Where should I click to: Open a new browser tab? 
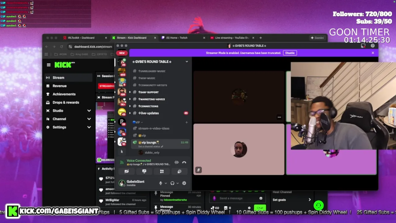coord(260,38)
